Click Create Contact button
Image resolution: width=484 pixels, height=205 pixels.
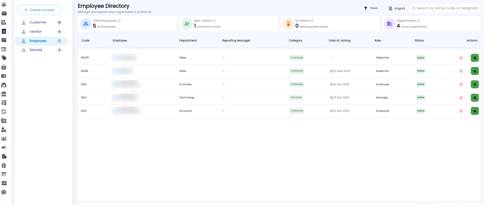[x=39, y=10]
